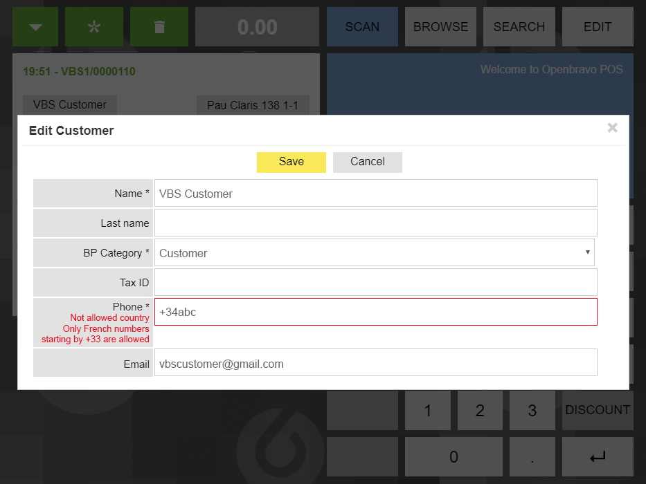Click the trash can delete icon
The width and height of the screenshot is (646, 484).
point(159,27)
